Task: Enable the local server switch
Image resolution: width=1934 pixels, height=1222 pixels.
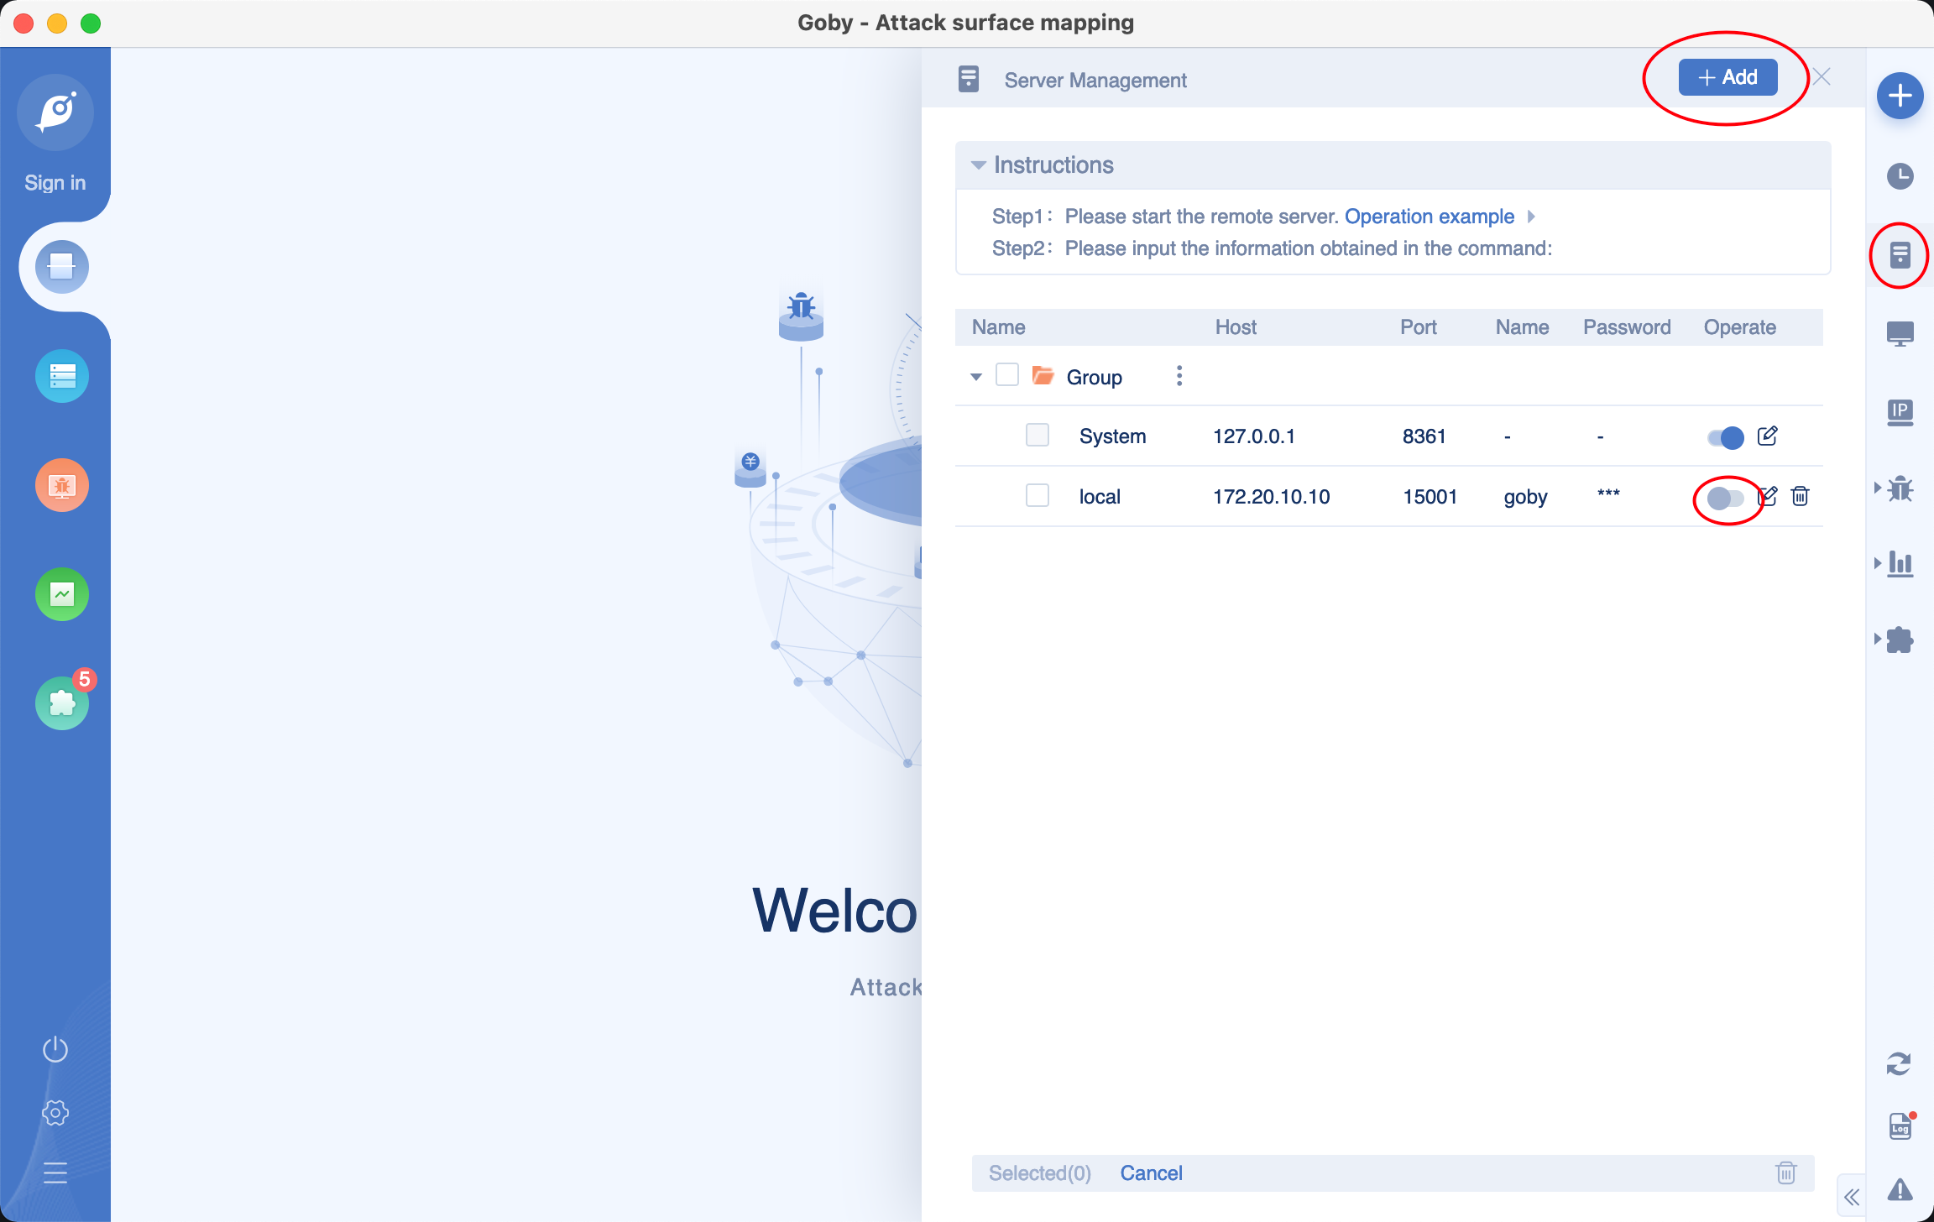Action: coord(1726,499)
